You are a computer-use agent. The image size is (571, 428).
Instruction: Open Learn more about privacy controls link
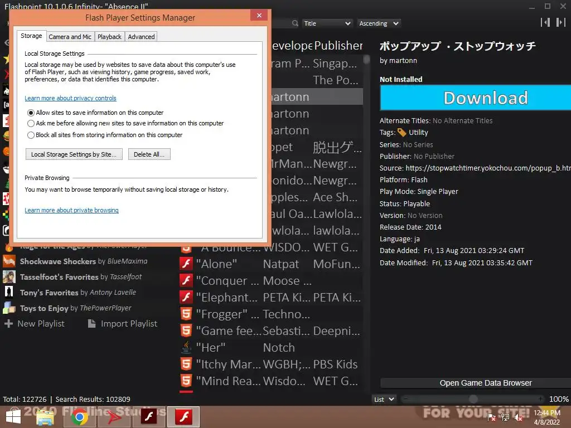click(x=70, y=98)
